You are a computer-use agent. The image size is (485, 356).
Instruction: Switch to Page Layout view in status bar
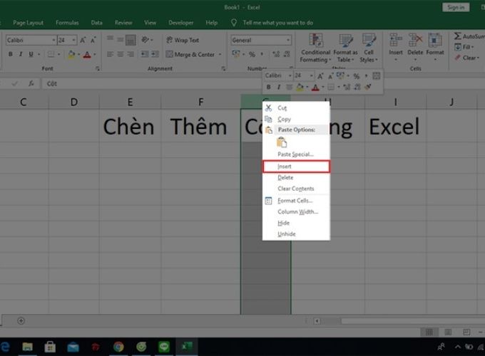[448, 333]
